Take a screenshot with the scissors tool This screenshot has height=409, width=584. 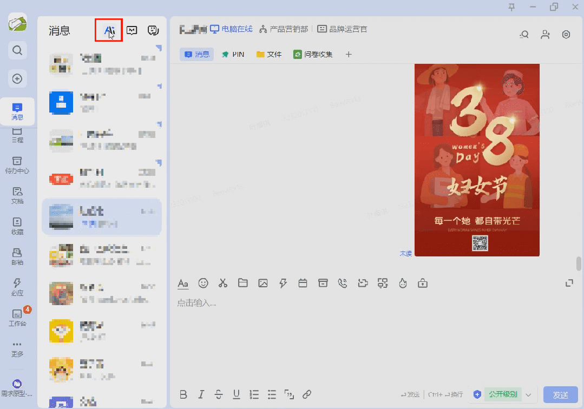222,283
